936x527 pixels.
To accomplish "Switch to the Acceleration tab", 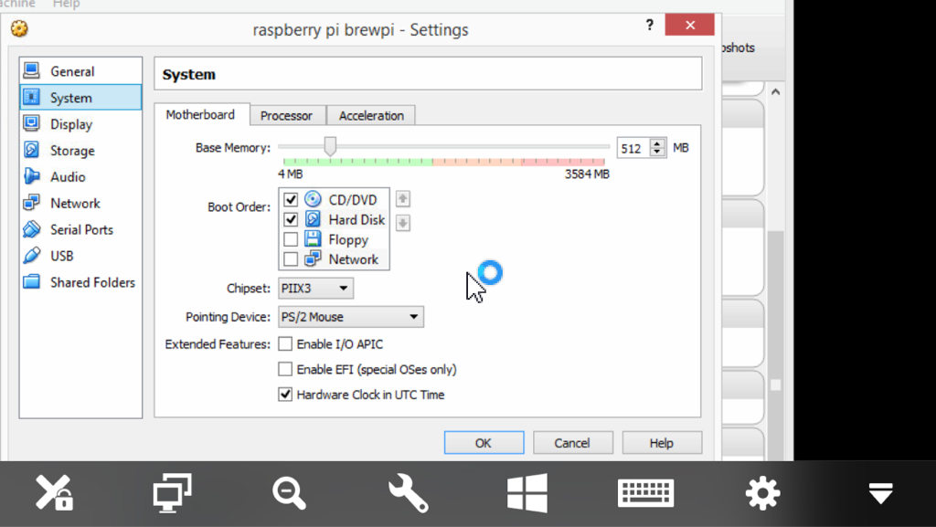I will (371, 116).
